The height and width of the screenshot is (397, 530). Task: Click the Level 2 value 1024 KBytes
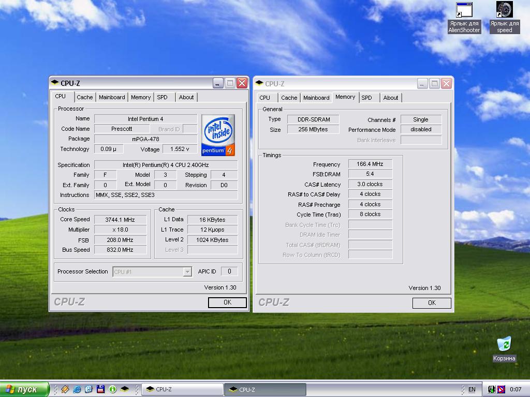[212, 240]
